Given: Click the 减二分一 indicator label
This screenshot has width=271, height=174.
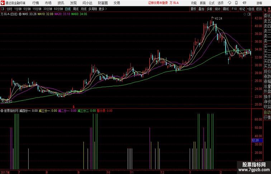Looking at the screenshot, I should 64,111.
